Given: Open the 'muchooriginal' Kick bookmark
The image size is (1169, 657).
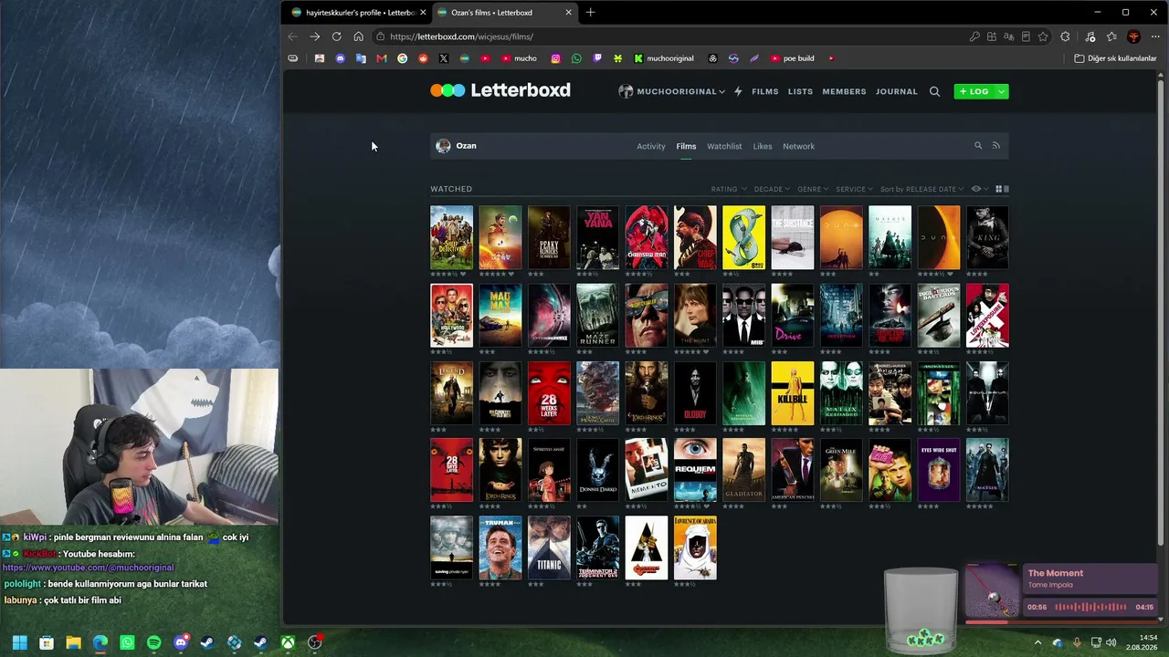Looking at the screenshot, I should [664, 58].
